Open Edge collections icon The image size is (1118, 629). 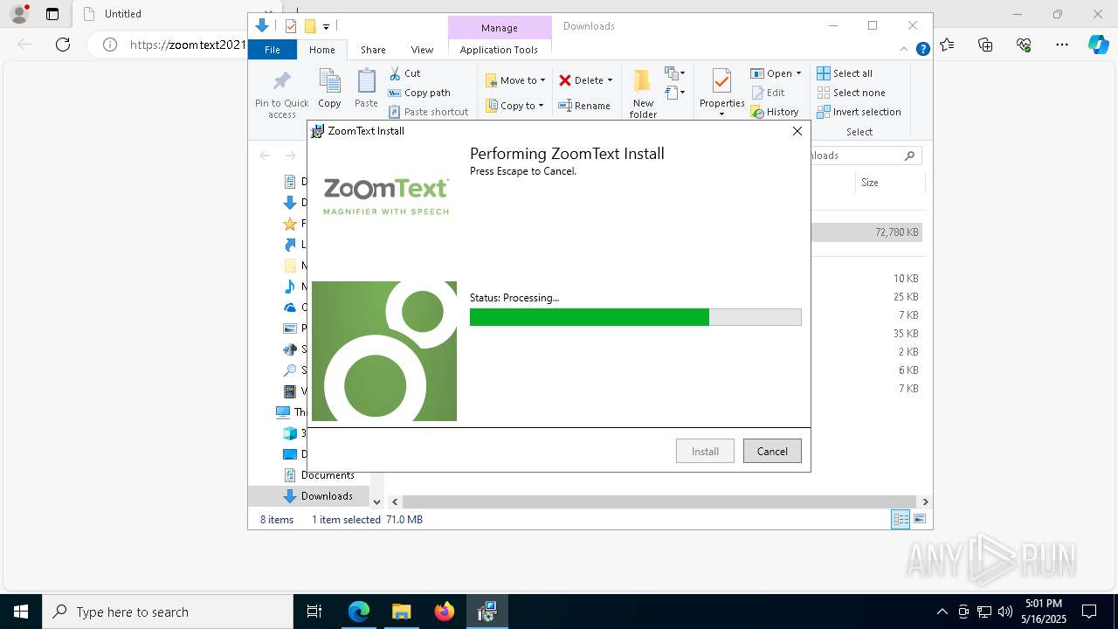pos(985,44)
